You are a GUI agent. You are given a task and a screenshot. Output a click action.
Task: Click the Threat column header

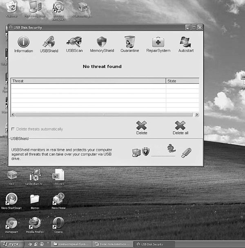pos(88,81)
